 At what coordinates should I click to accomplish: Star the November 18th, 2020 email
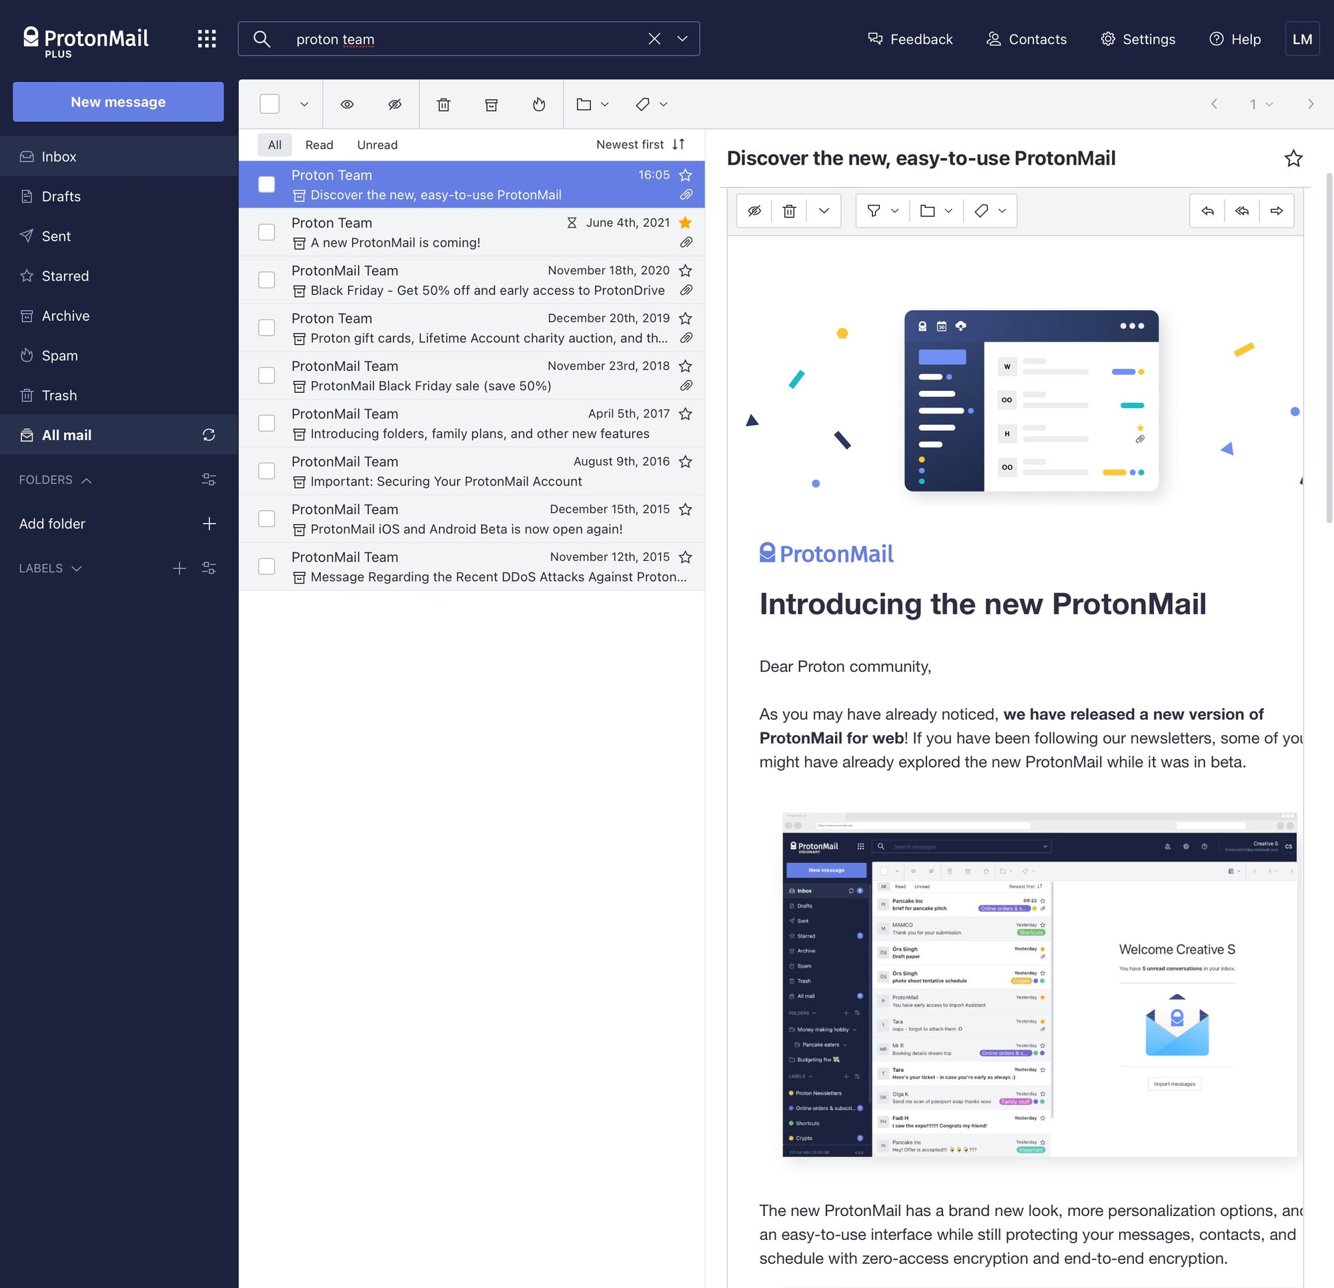click(x=686, y=270)
